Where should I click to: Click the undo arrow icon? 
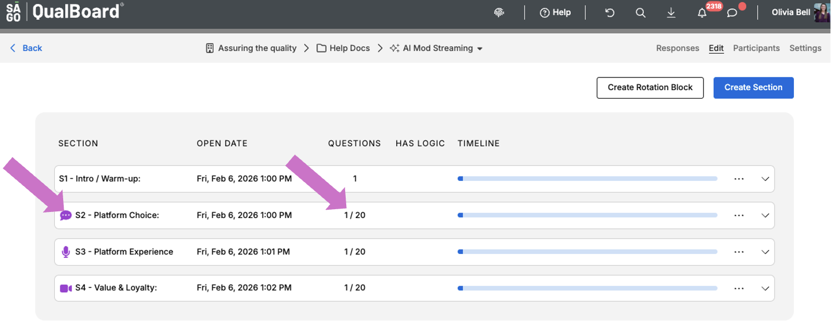(x=609, y=12)
